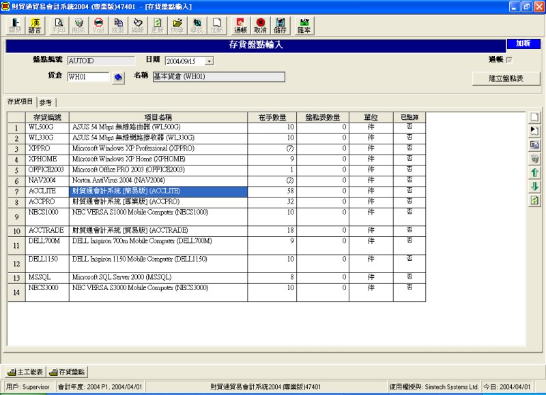Click the on-hand quantity 58 cell
546x395 pixels.
click(x=272, y=191)
